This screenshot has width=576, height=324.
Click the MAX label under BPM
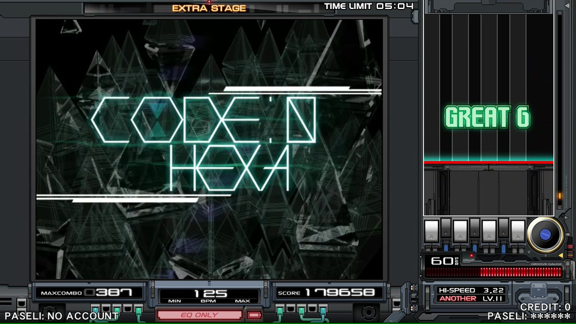click(242, 301)
